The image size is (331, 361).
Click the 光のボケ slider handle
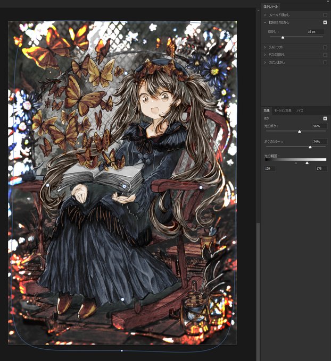300,132
